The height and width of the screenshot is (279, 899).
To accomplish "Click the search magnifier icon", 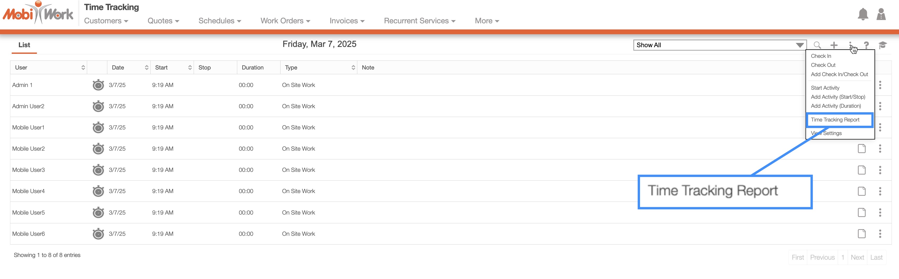I will point(817,45).
